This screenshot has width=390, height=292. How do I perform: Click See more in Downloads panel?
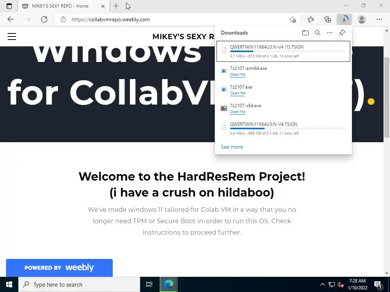(232, 147)
